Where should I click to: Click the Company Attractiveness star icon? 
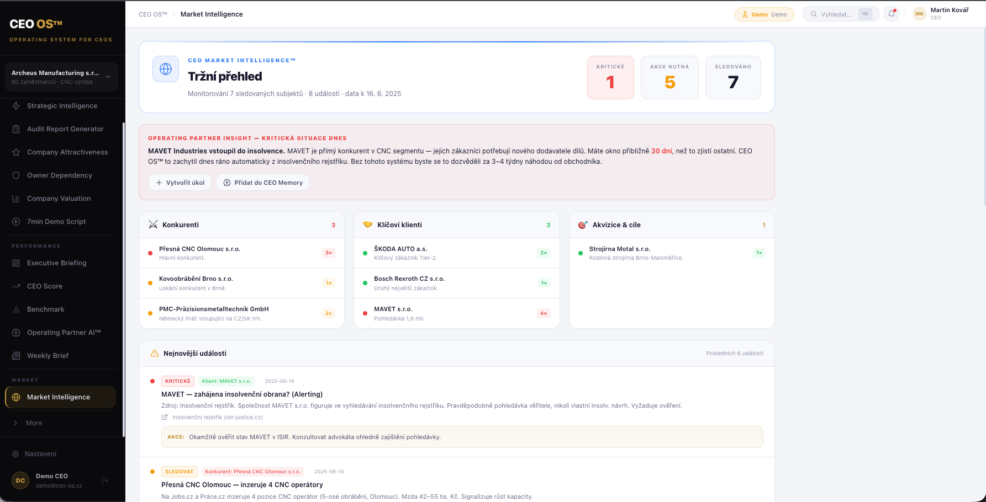point(16,152)
